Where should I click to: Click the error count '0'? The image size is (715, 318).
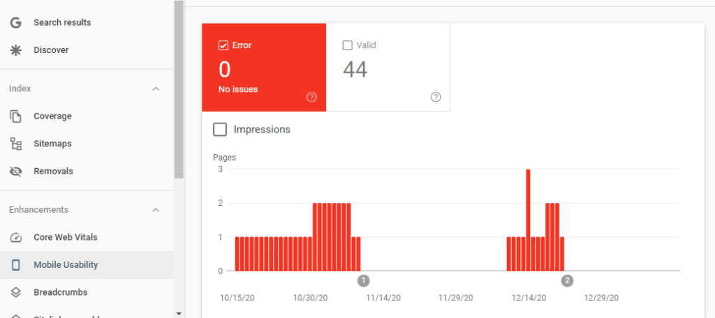[224, 70]
